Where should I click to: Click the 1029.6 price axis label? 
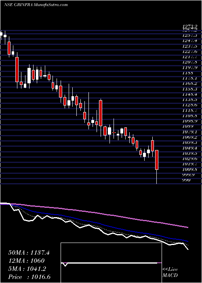tap(190, 158)
